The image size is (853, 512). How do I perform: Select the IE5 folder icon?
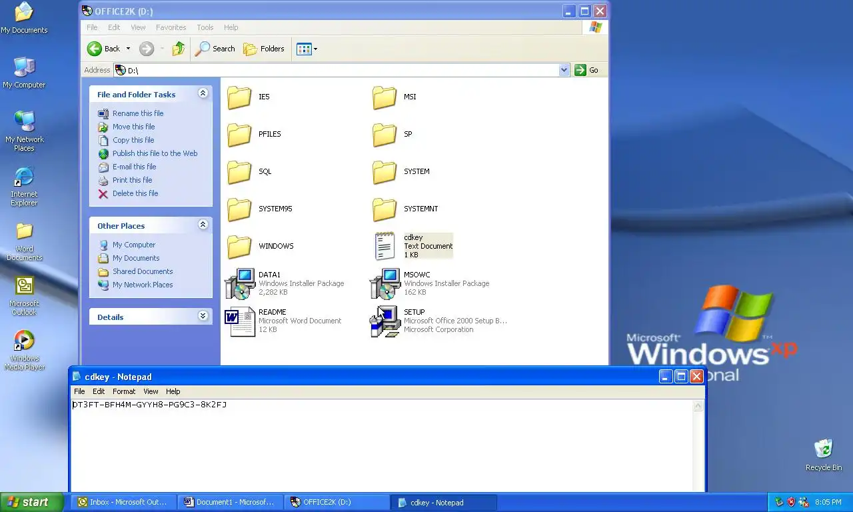[239, 97]
